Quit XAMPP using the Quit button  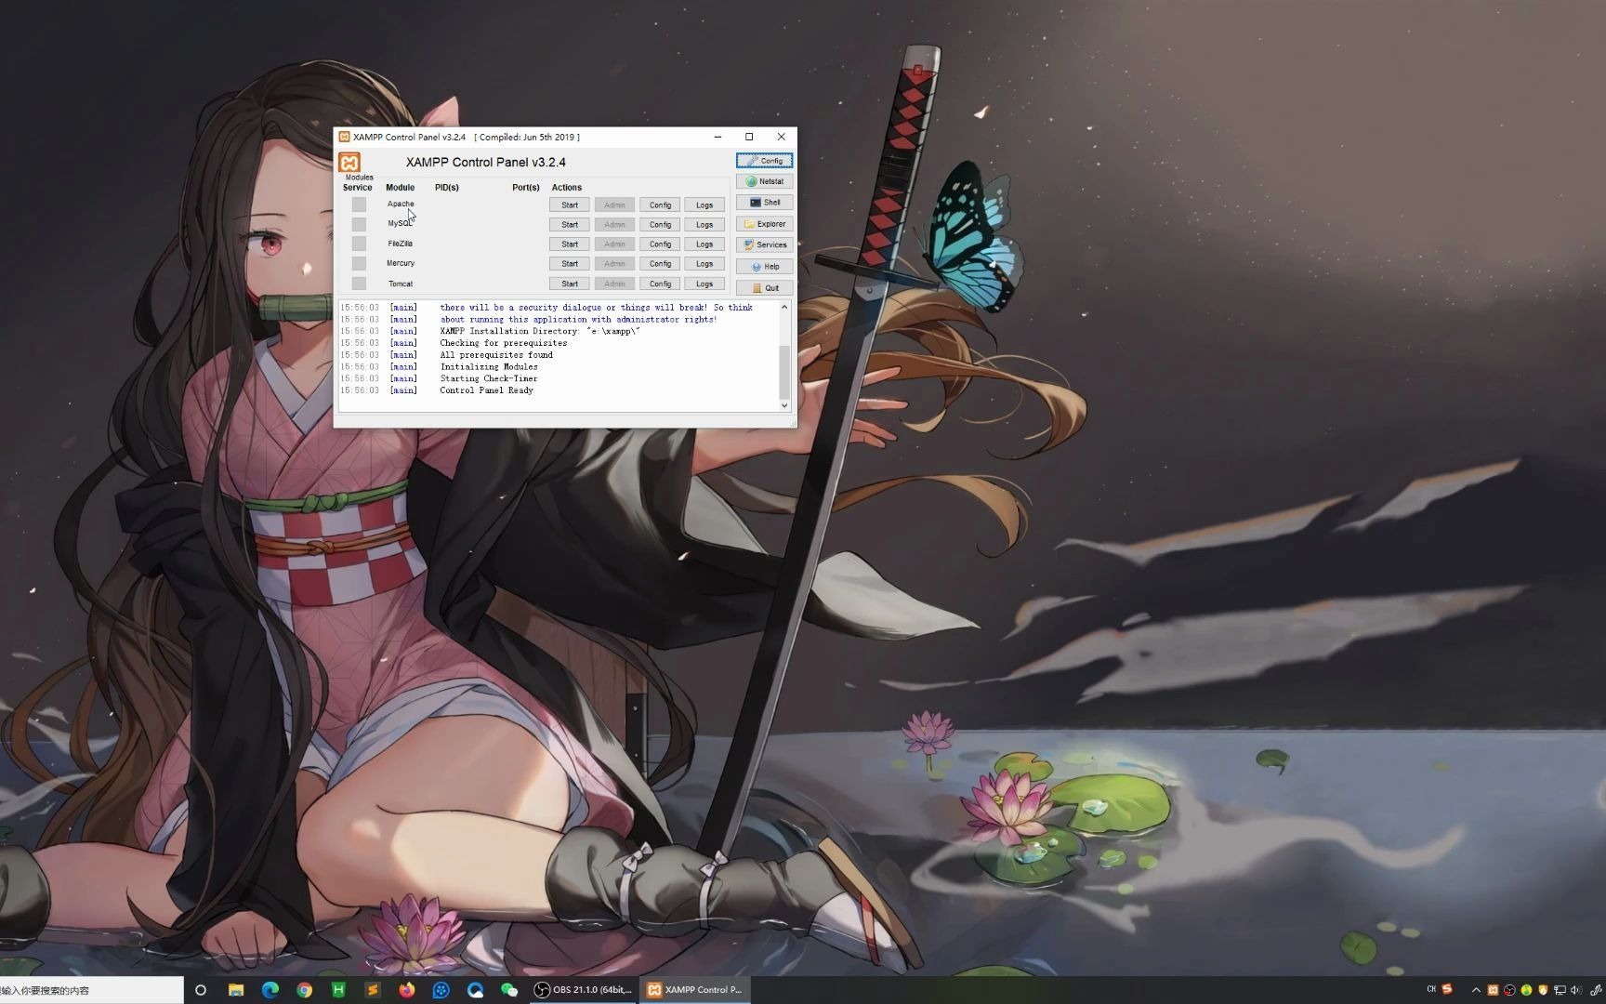[764, 288]
